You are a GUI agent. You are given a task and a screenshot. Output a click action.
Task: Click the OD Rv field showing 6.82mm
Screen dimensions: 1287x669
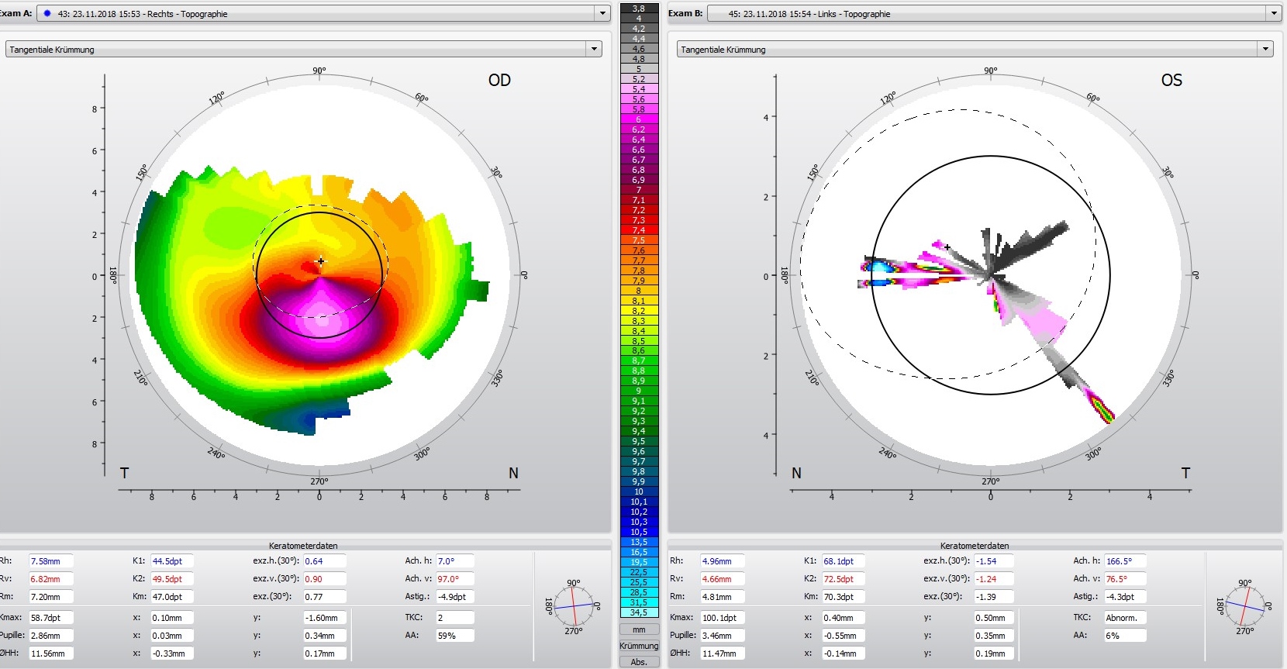pos(51,579)
